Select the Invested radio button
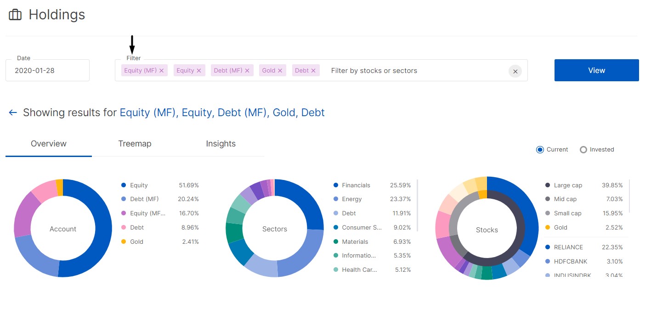Screen dimensions: 651x320 583,150
